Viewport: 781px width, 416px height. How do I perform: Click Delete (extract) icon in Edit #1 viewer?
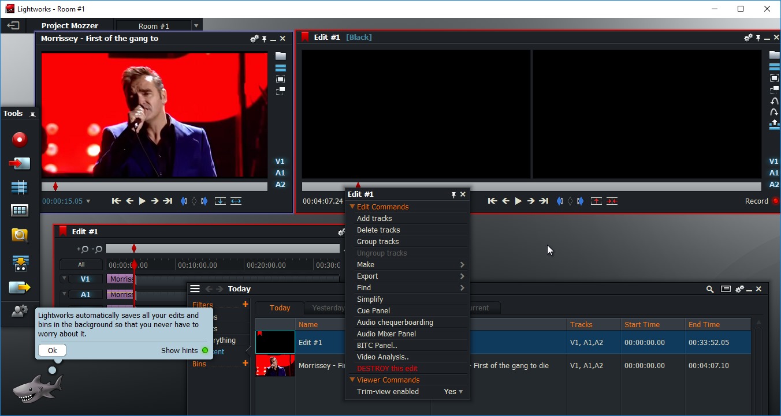[x=612, y=201]
